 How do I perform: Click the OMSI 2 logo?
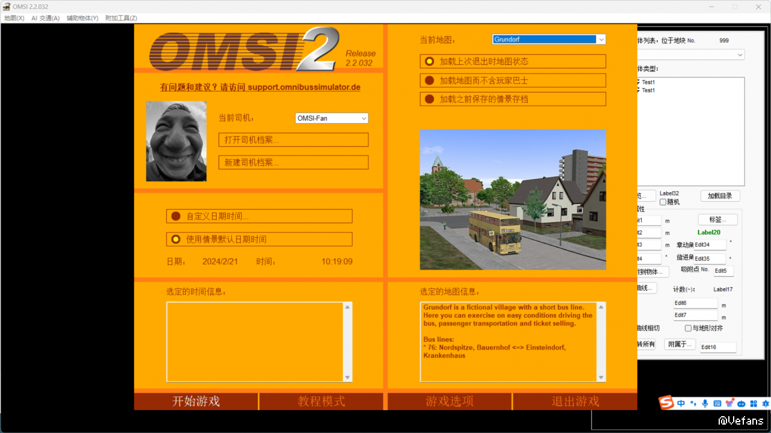click(x=244, y=49)
